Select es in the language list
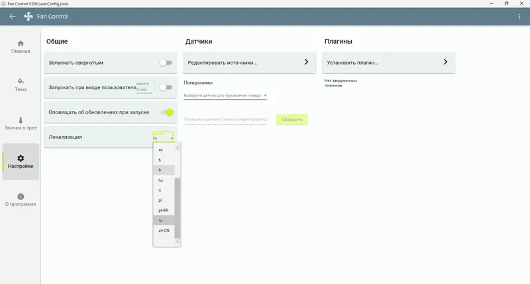This screenshot has height=284, width=530. (164, 150)
